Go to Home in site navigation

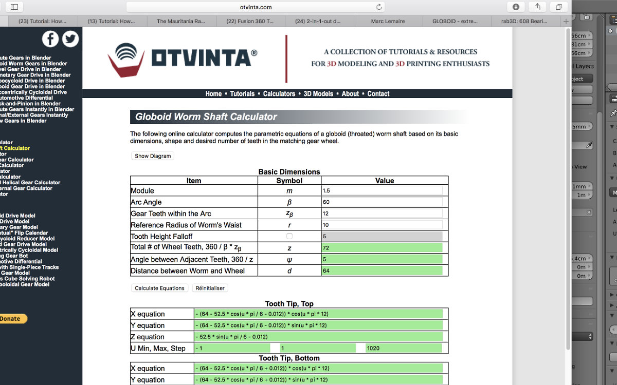213,93
